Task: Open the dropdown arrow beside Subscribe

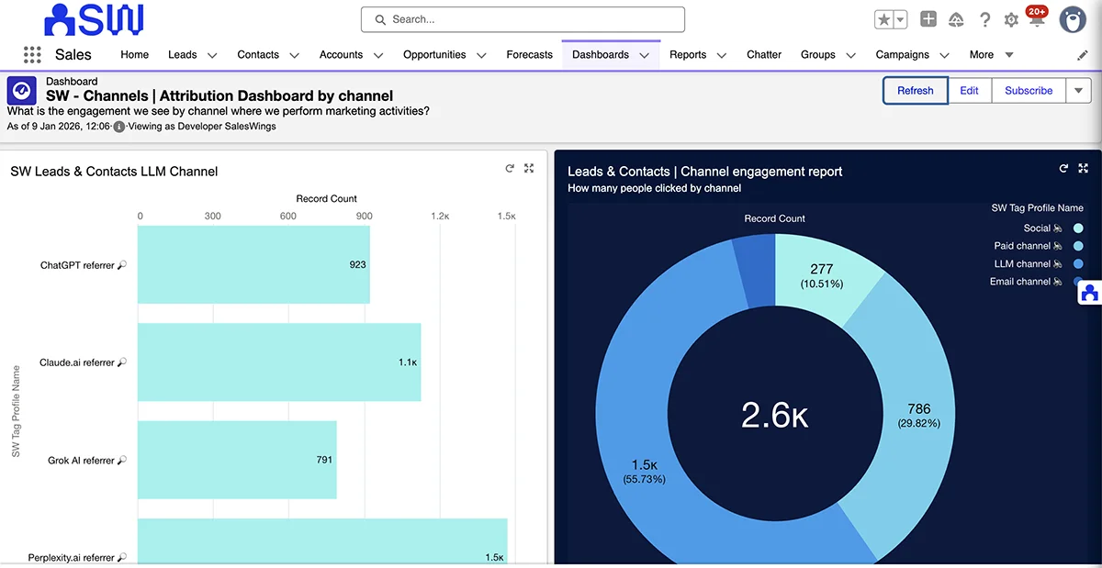Action: (1078, 91)
